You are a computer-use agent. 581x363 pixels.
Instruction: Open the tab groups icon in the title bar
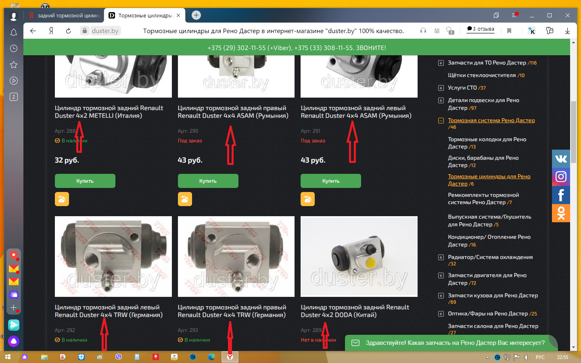[x=496, y=15]
